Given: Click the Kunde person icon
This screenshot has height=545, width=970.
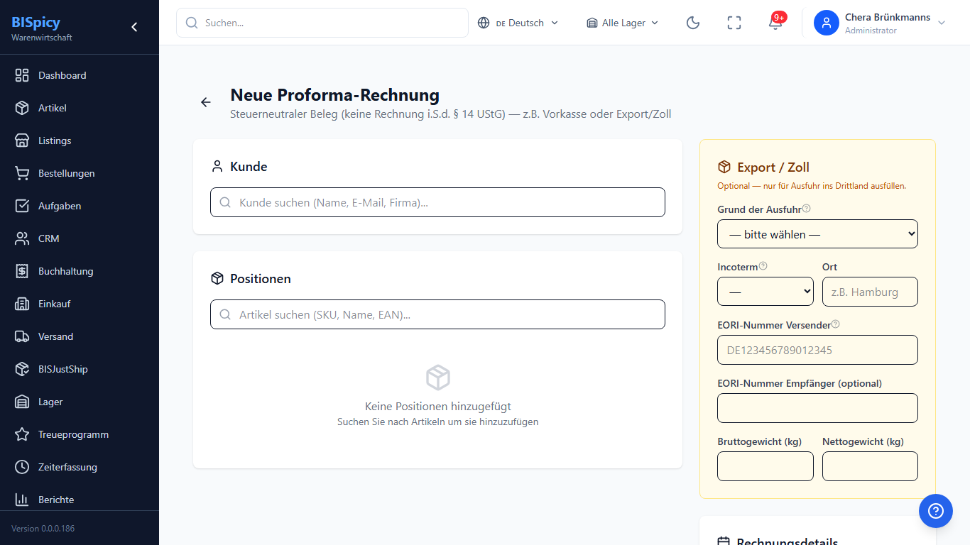Looking at the screenshot, I should pos(217,167).
